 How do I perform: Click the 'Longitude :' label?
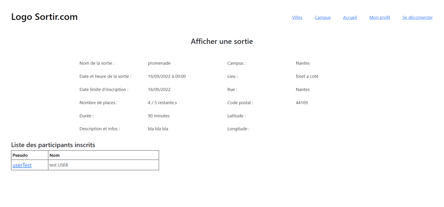(238, 129)
